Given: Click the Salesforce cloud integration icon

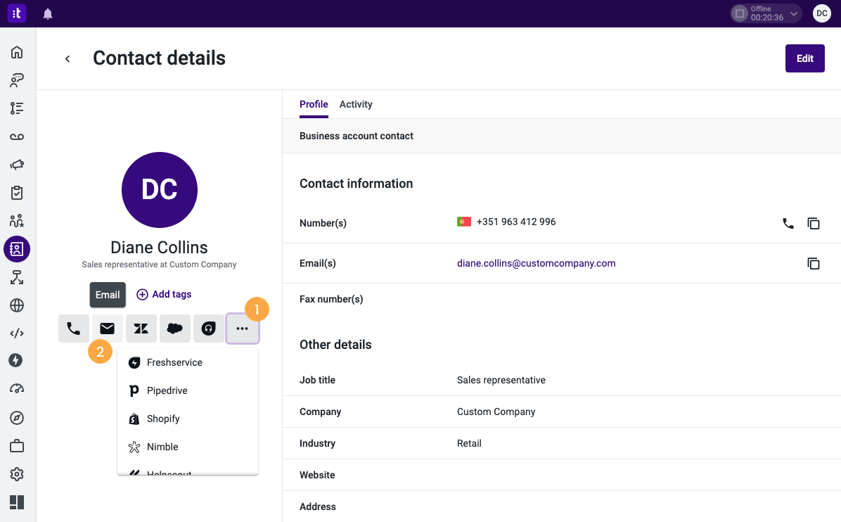Looking at the screenshot, I should click(x=174, y=328).
